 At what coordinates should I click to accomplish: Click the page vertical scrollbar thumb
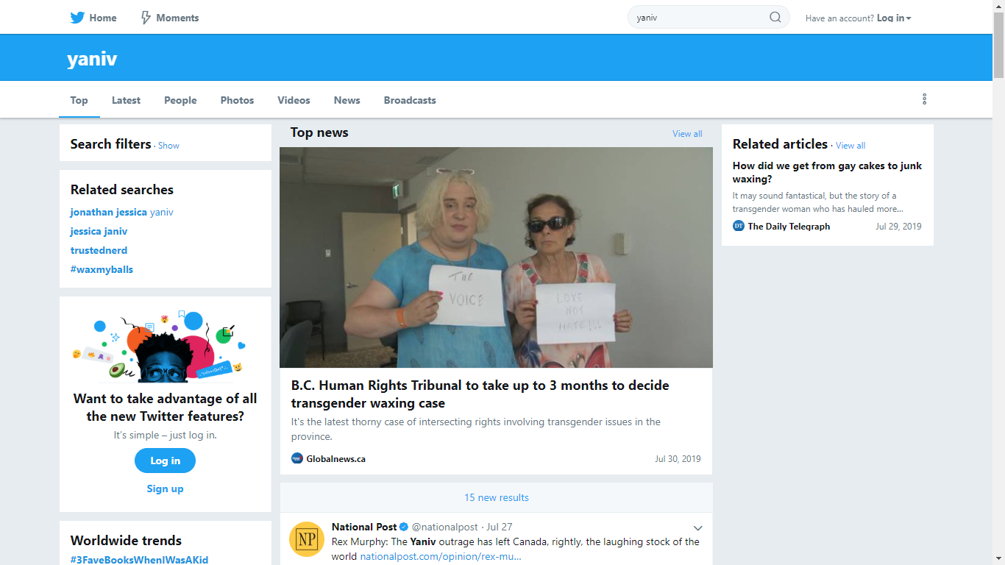998,44
